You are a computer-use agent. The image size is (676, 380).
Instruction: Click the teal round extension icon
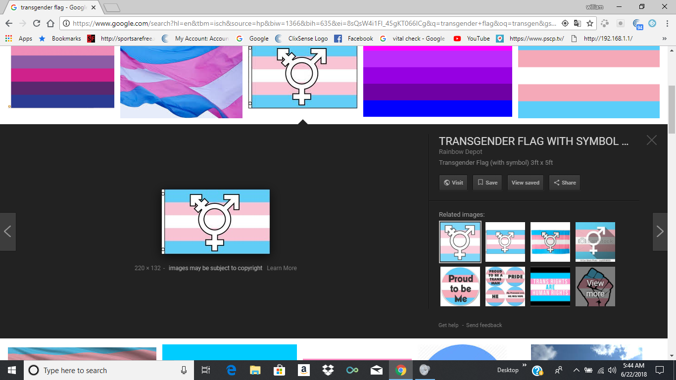click(652, 23)
